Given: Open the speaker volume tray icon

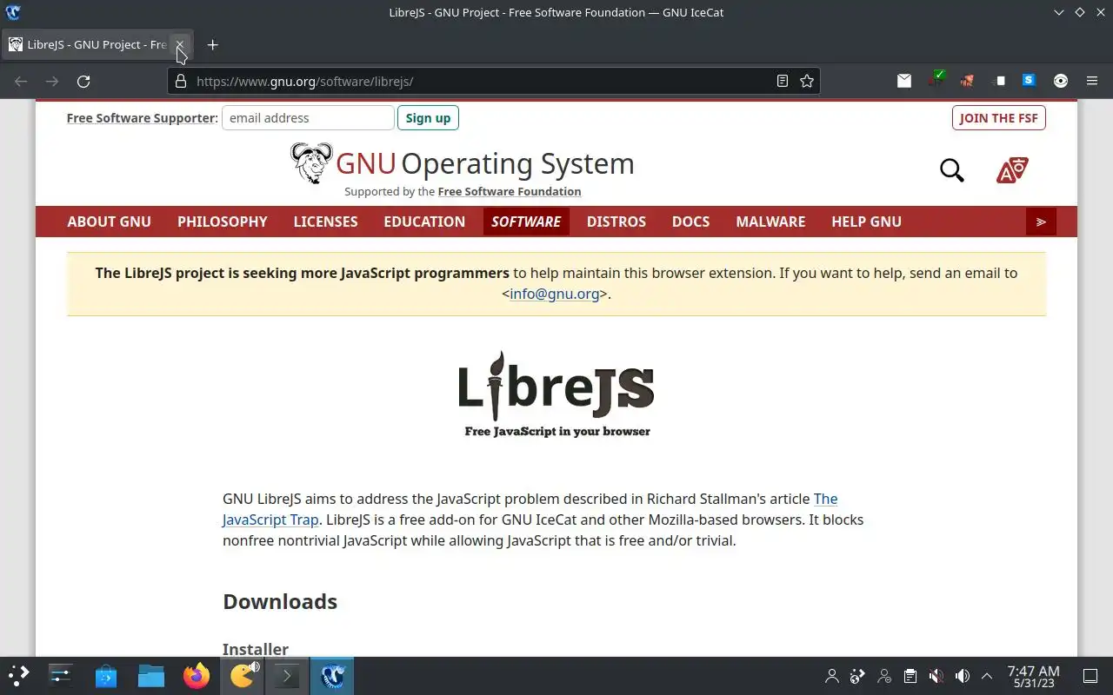Looking at the screenshot, I should [963, 676].
